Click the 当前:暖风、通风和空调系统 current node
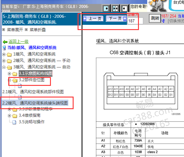This screenshot has height=157, width=184. 32,48
